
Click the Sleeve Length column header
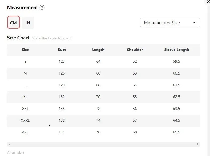(x=177, y=50)
